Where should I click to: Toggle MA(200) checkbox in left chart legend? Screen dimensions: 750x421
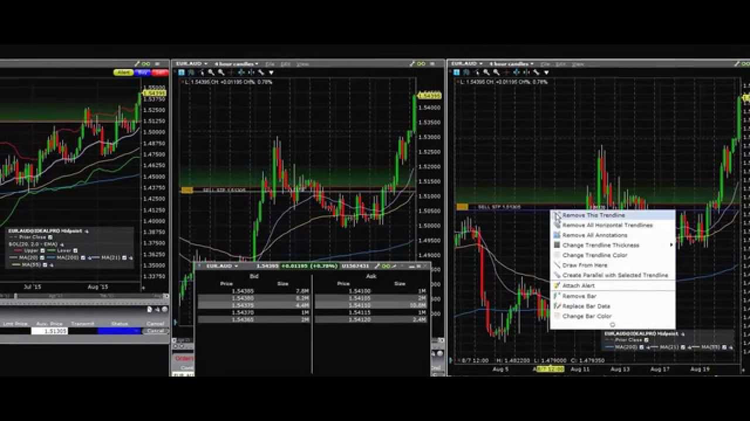(83, 258)
